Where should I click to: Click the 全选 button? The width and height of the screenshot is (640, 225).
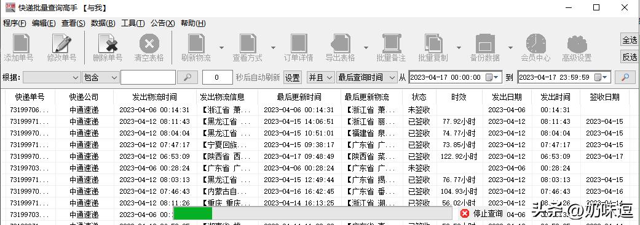630,40
